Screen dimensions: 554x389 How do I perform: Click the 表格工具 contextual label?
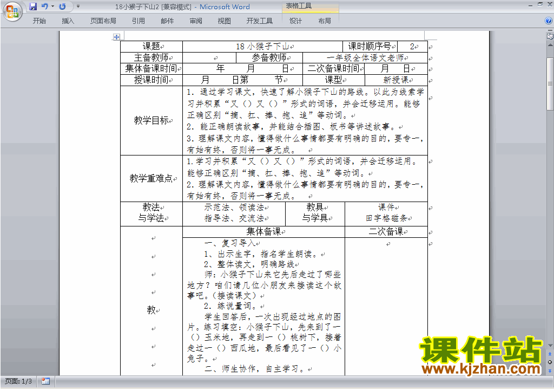pyautogui.click(x=299, y=6)
